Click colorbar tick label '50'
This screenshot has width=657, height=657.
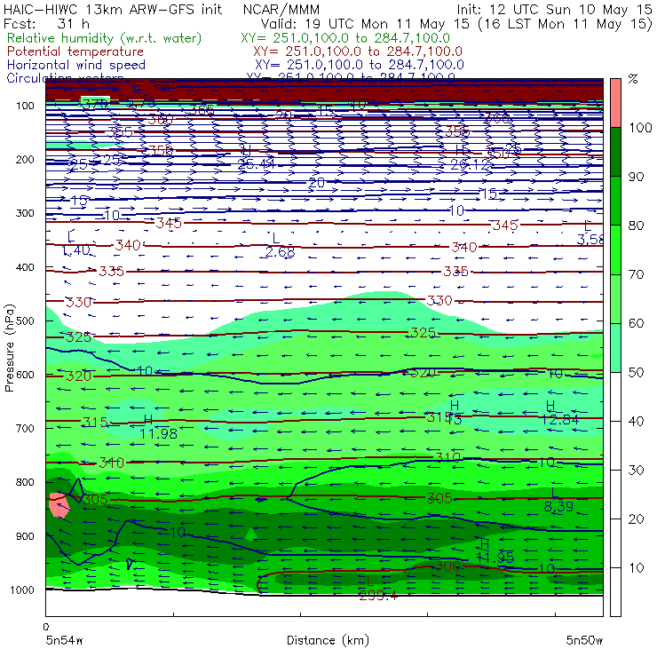636,373
